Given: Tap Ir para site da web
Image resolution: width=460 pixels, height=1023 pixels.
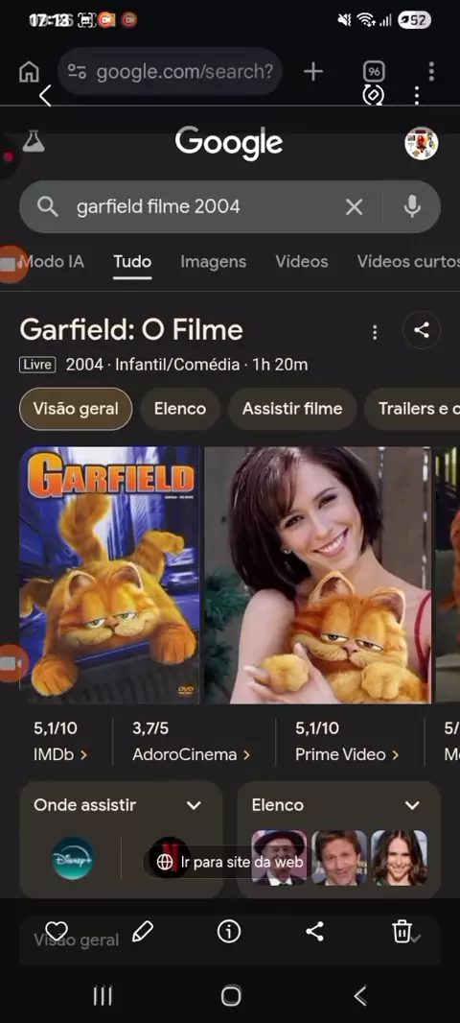Looking at the screenshot, I should pyautogui.click(x=230, y=863).
